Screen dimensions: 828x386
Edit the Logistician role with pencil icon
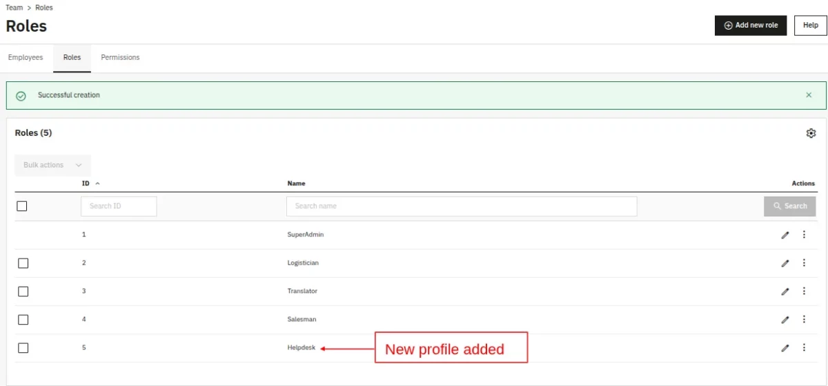click(x=785, y=263)
